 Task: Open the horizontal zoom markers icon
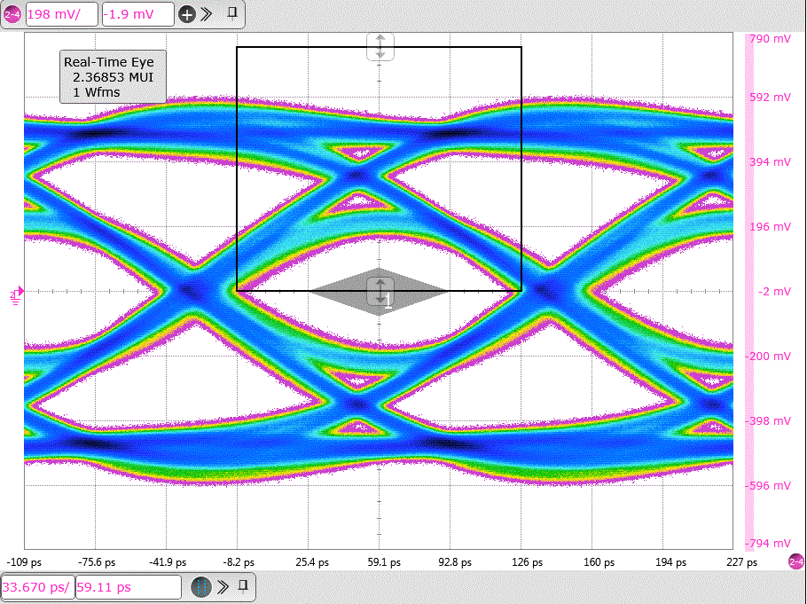tap(201, 587)
